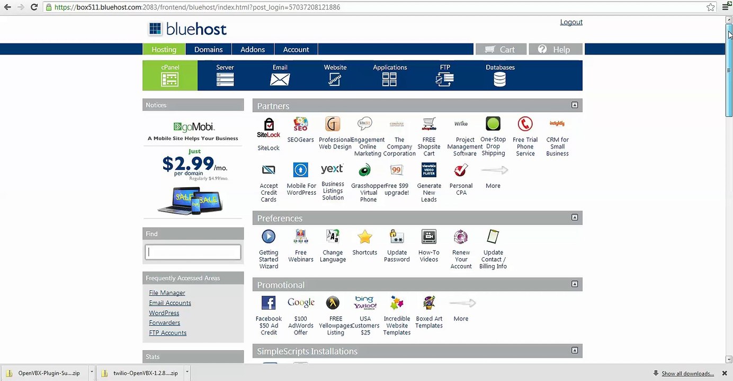733x381 pixels.
Task: Open One-Stop Drop Shipping icon
Action: click(493, 124)
